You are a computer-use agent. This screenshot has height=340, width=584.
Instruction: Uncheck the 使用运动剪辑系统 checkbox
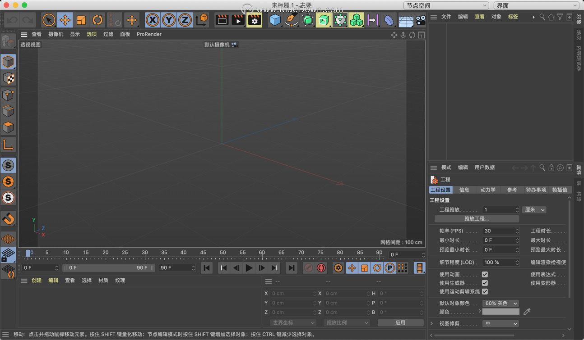click(485, 291)
